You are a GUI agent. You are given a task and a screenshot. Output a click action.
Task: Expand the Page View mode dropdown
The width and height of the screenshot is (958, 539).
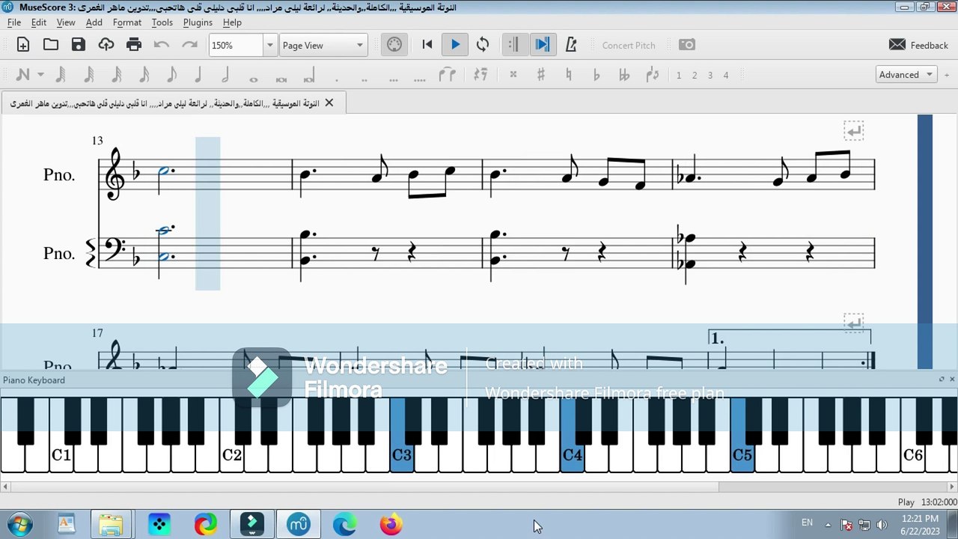click(359, 46)
